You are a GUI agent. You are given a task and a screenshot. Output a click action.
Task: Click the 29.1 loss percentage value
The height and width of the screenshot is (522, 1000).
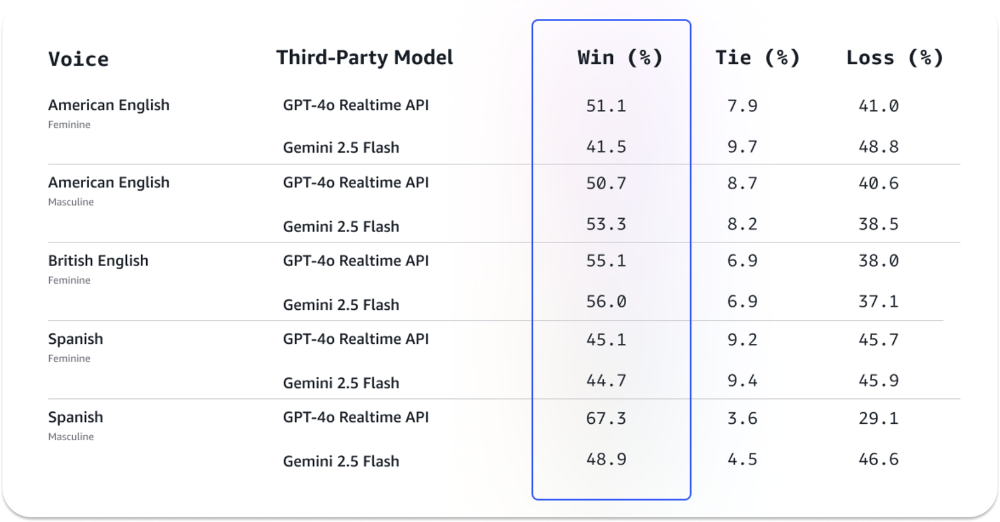click(x=878, y=418)
